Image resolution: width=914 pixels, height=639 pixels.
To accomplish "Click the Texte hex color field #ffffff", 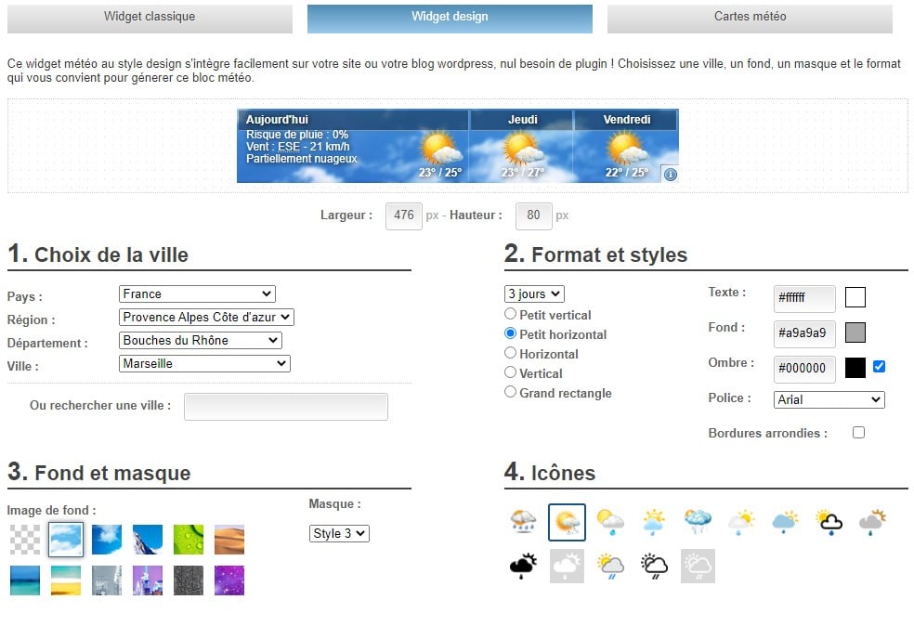I will click(x=804, y=298).
